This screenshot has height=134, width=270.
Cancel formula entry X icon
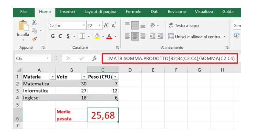tap(68, 58)
